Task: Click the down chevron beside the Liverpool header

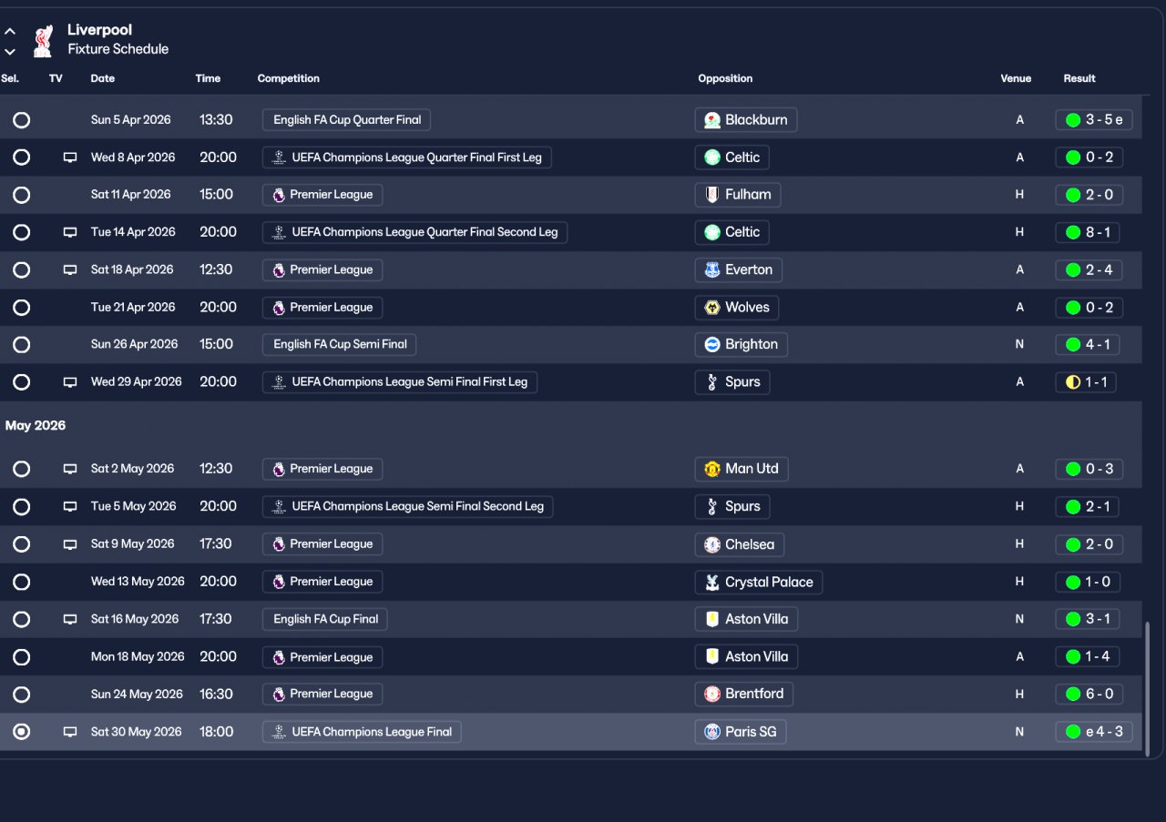Action: coord(10,52)
